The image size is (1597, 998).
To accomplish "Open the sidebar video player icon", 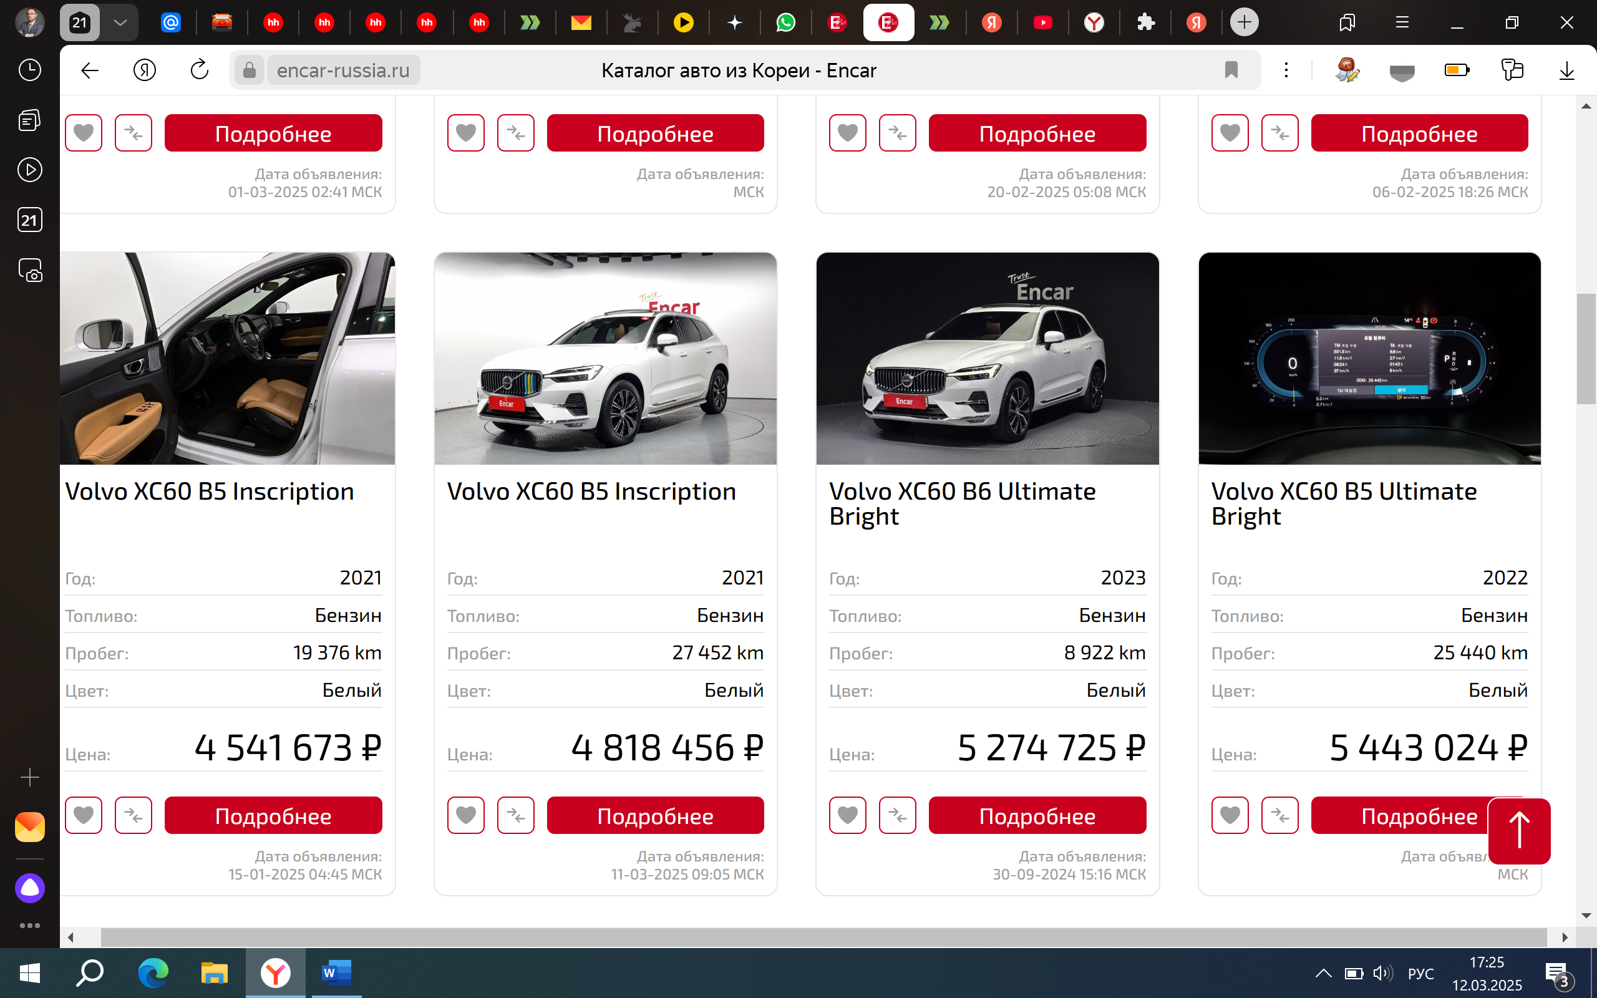I will click(30, 170).
